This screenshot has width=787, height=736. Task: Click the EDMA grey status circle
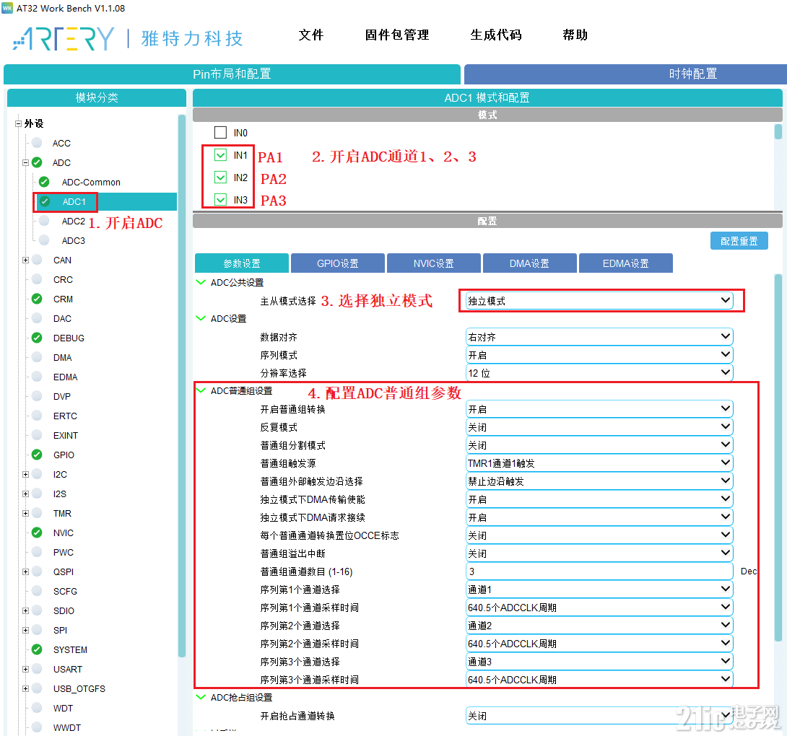pyautogui.click(x=37, y=377)
